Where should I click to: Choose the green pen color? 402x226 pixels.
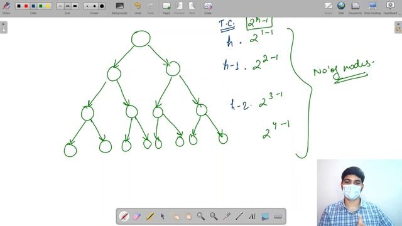[40, 6]
